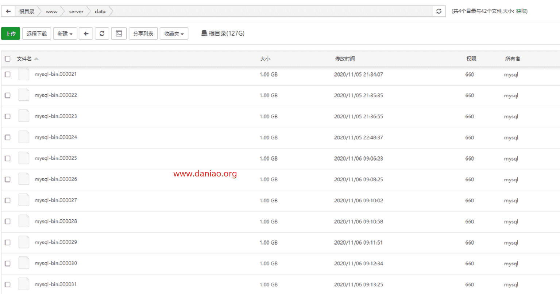Open file name mysql-bin.000024
This screenshot has height=294, width=560.
(56, 138)
